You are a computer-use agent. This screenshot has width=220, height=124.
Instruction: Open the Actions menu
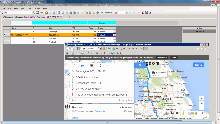coord(37,9)
